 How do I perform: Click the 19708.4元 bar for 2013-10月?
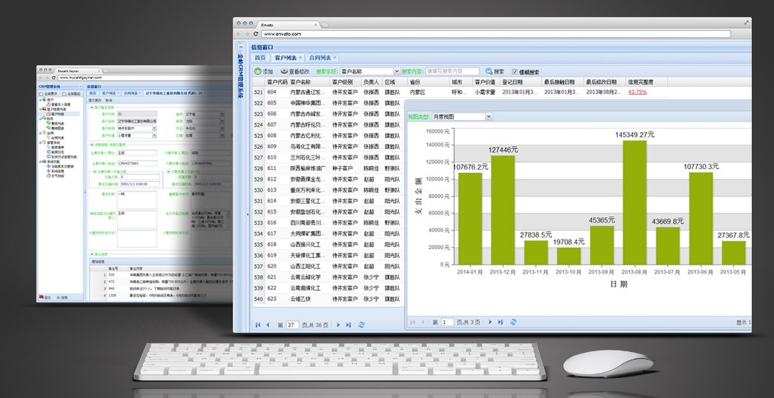click(569, 256)
